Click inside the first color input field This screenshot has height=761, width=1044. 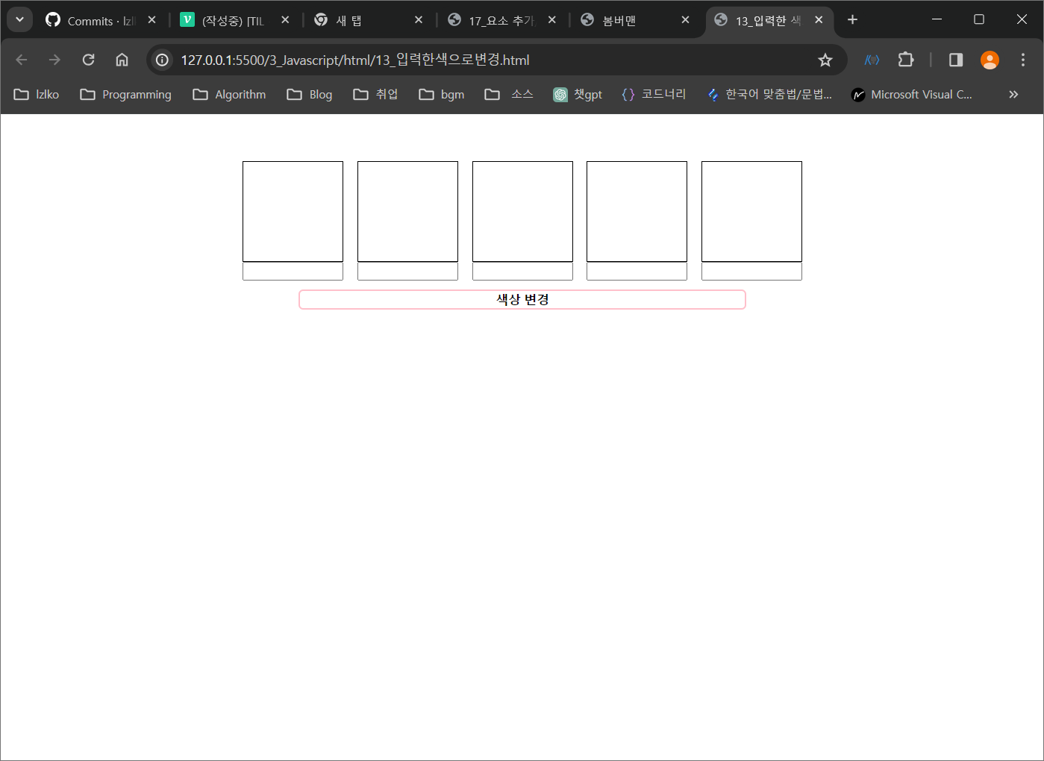(293, 272)
